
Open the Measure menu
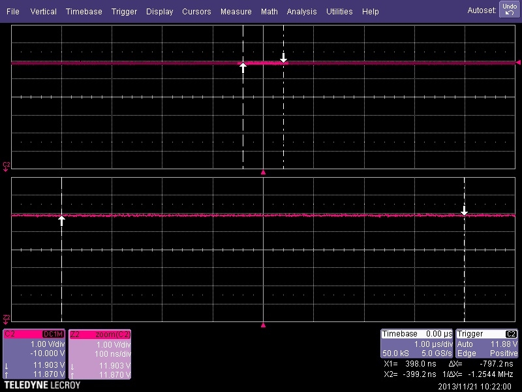pos(236,11)
